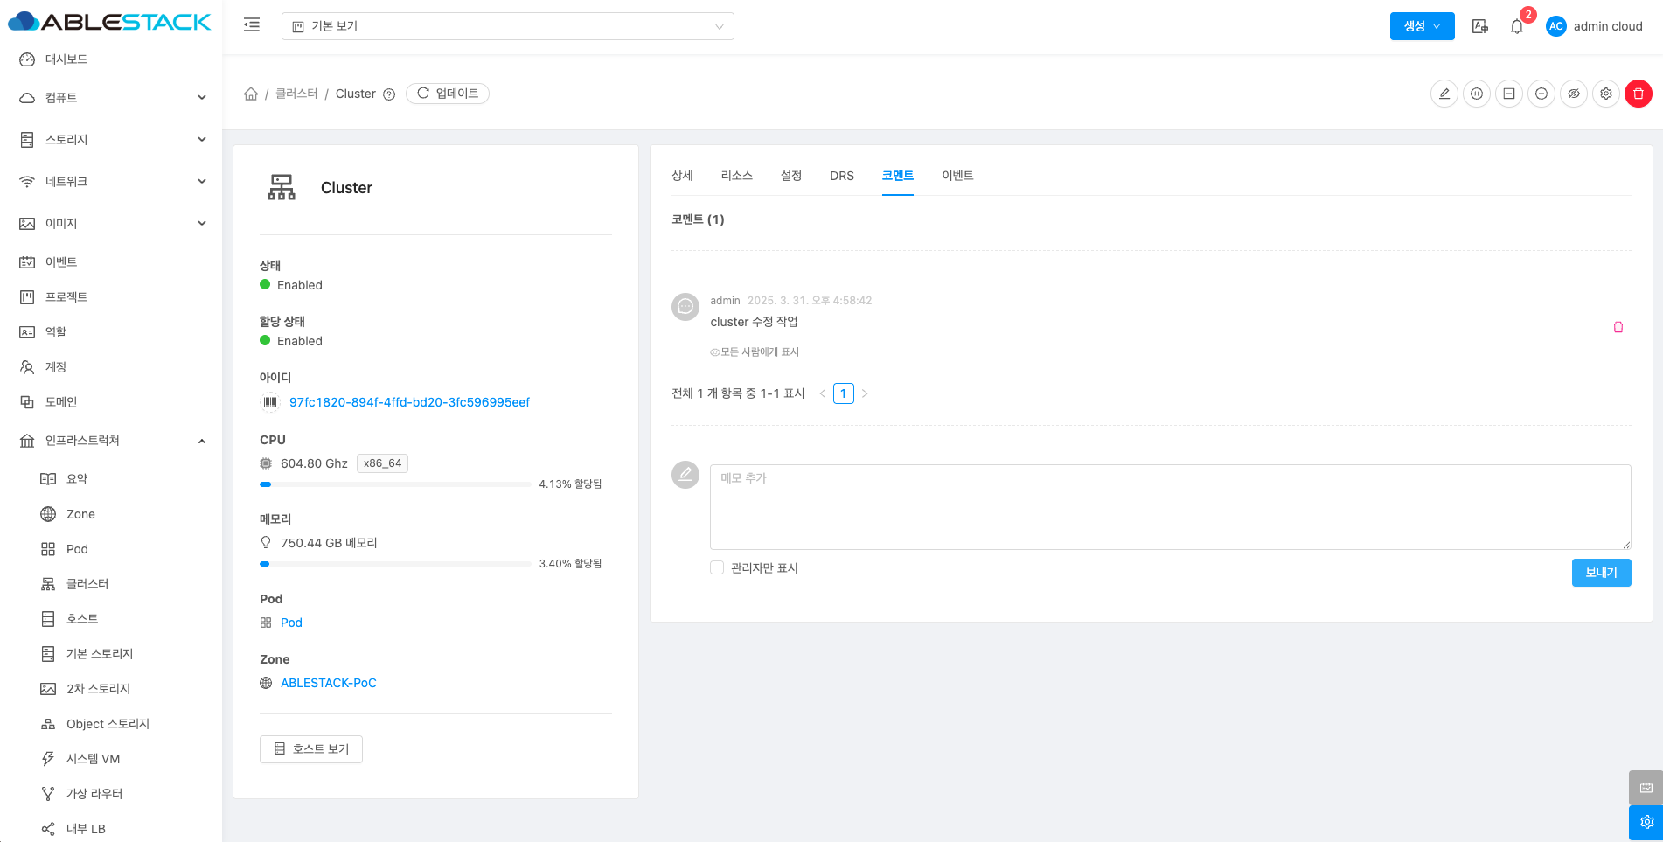Click the 호스트 보기 button

tap(311, 749)
